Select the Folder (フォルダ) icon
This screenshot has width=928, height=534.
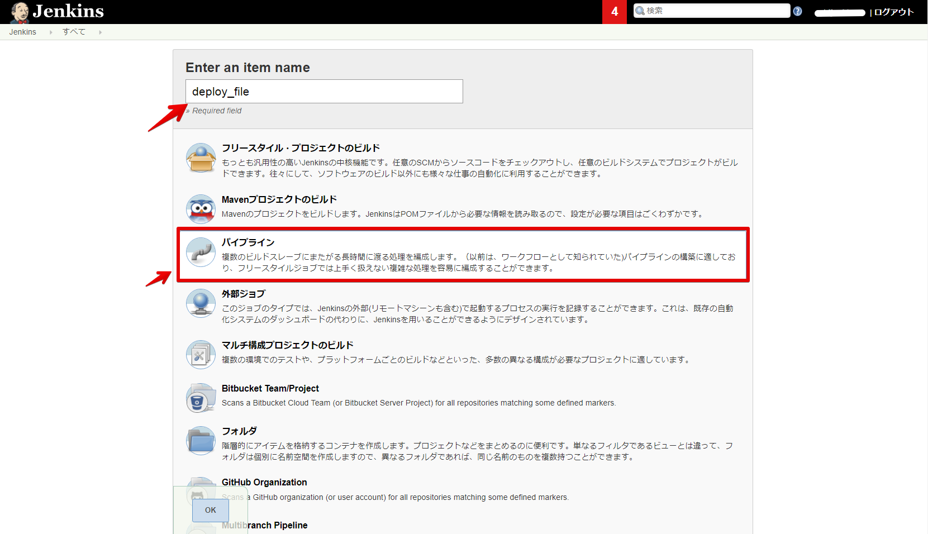click(201, 441)
